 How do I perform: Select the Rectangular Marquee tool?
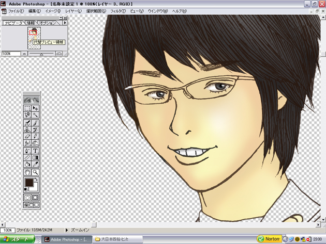point(27,108)
